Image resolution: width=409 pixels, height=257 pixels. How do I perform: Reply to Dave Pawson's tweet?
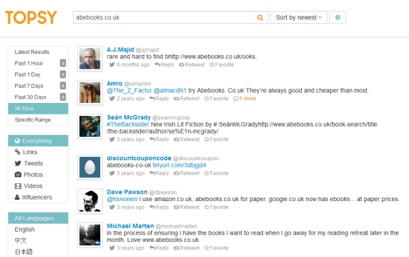[159, 207]
